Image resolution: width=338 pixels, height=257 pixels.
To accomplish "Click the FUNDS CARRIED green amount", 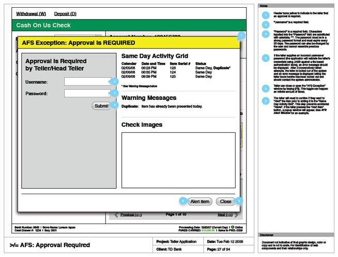I will coord(208,230).
